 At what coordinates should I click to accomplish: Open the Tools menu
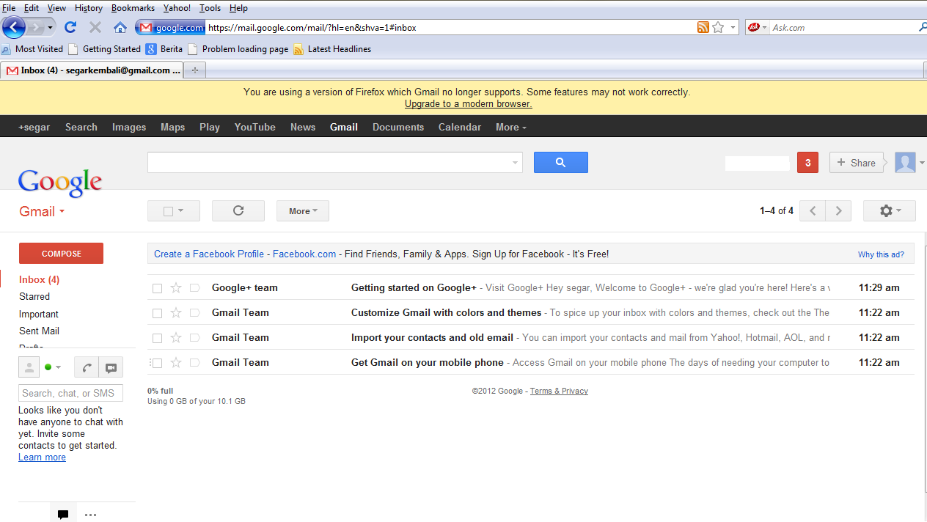(210, 8)
